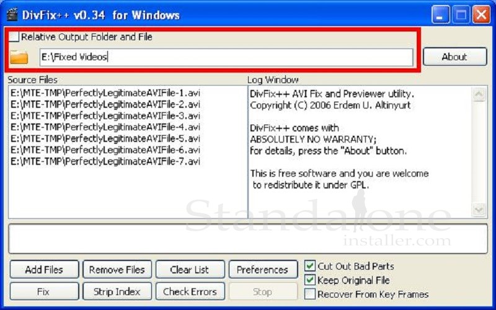Click the output path field 'E:\Fixed Videos'

pos(226,57)
